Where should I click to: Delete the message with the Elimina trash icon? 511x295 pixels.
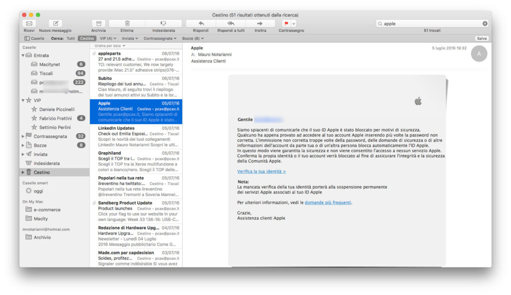click(x=127, y=23)
